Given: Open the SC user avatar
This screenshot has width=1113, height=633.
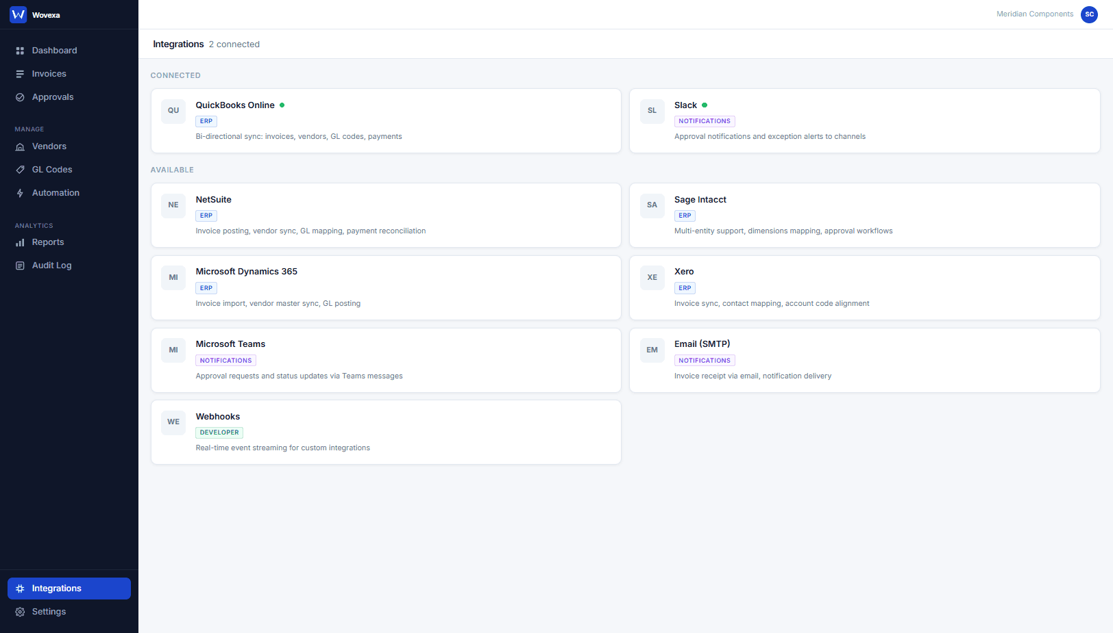Looking at the screenshot, I should click(x=1089, y=14).
